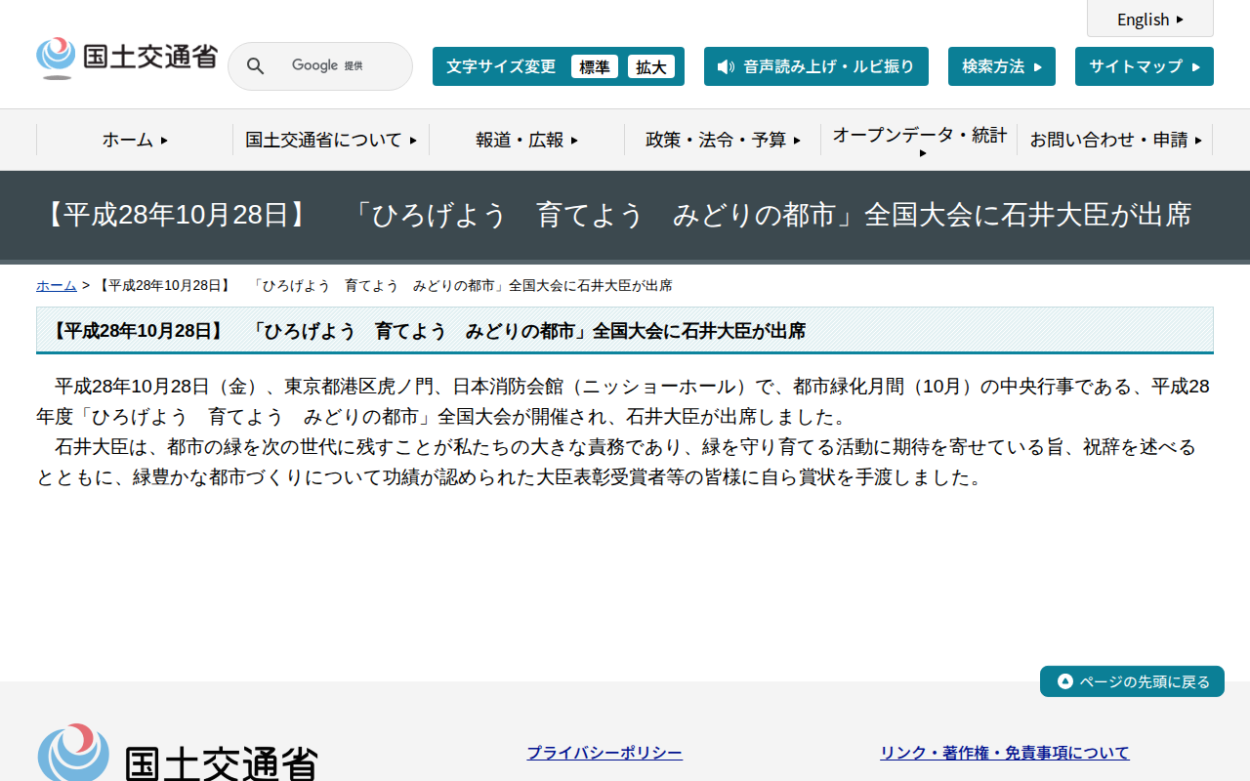Click the 検索方法 arrow icon

tap(1038, 65)
